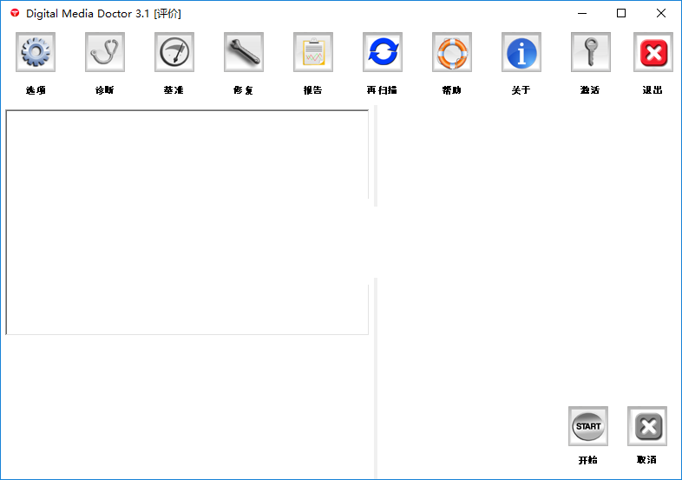This screenshot has width=682, height=480.
Task: Open the 选项 (Options) gear icon
Action: click(x=36, y=53)
